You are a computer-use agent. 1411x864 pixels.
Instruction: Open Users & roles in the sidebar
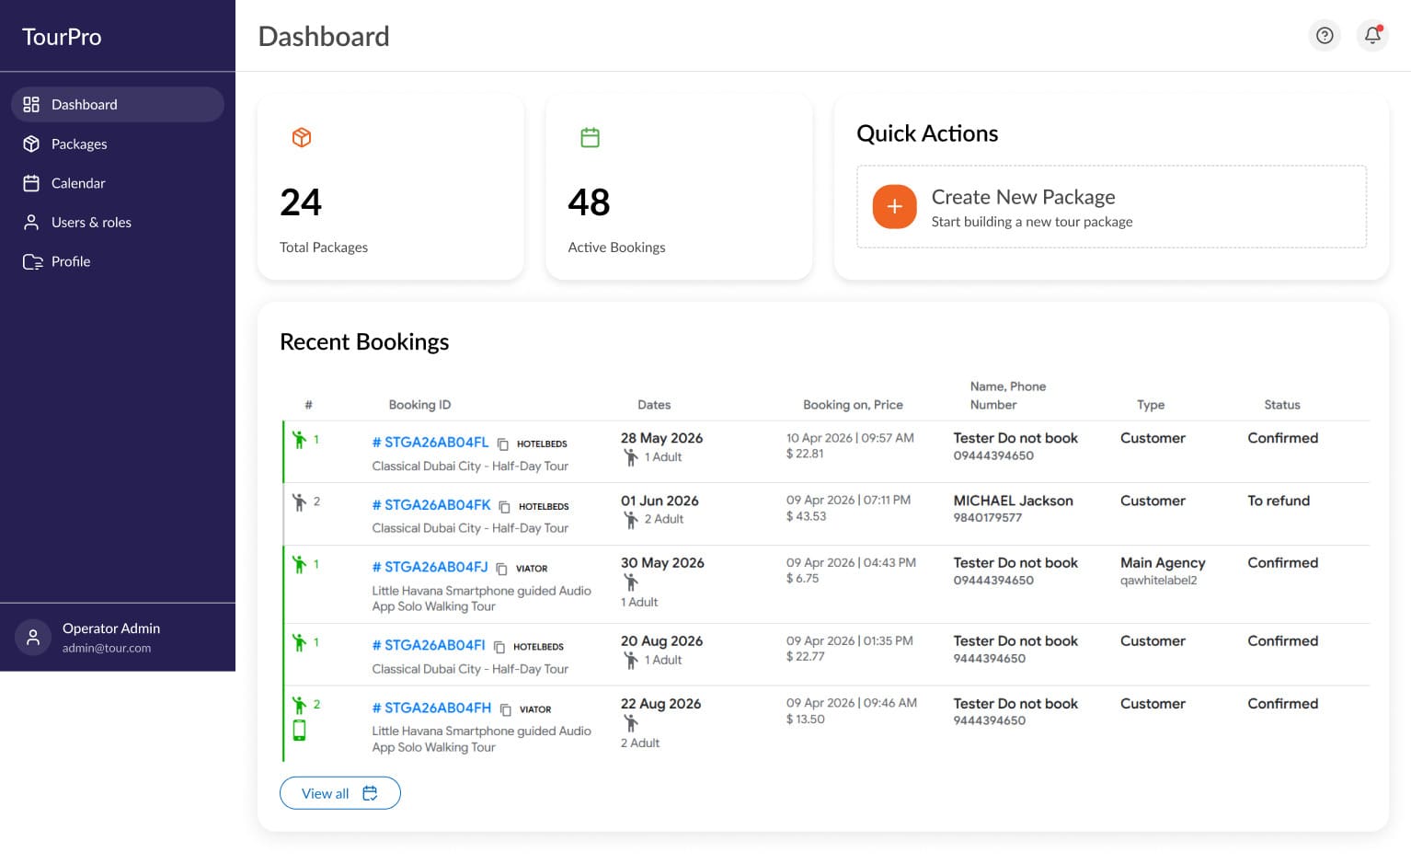click(x=118, y=223)
